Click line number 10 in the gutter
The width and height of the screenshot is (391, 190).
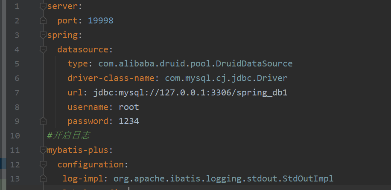(15, 136)
